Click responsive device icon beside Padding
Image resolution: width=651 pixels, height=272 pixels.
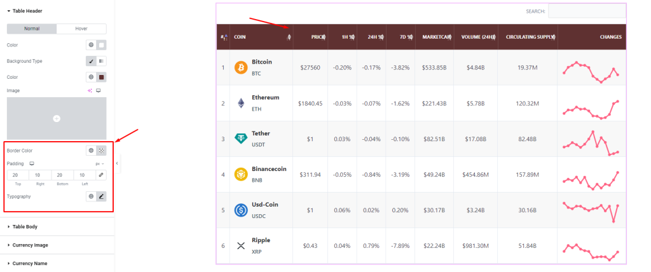(32, 163)
